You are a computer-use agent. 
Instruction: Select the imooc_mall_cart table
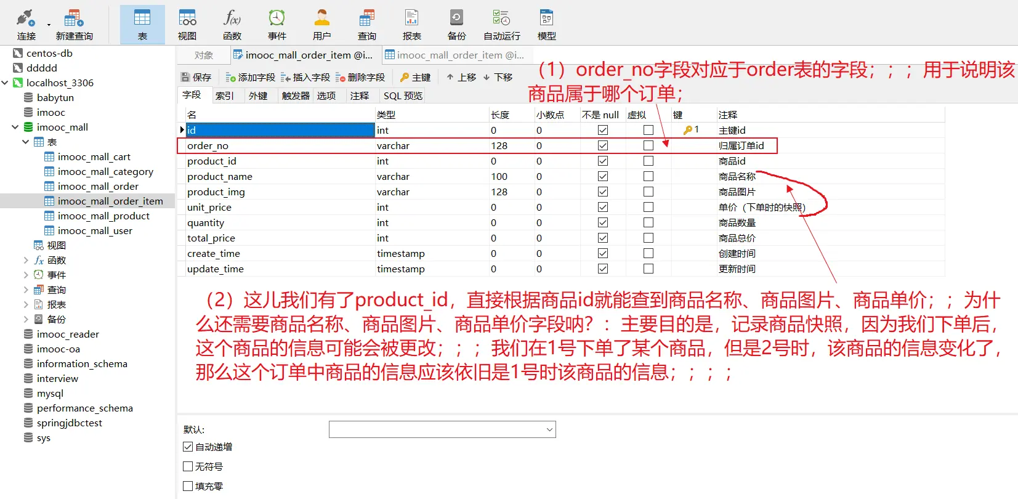[94, 156]
